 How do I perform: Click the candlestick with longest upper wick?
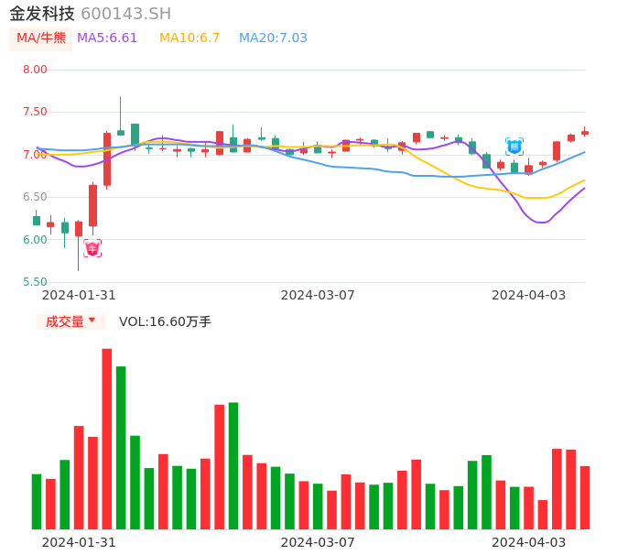coord(121,116)
